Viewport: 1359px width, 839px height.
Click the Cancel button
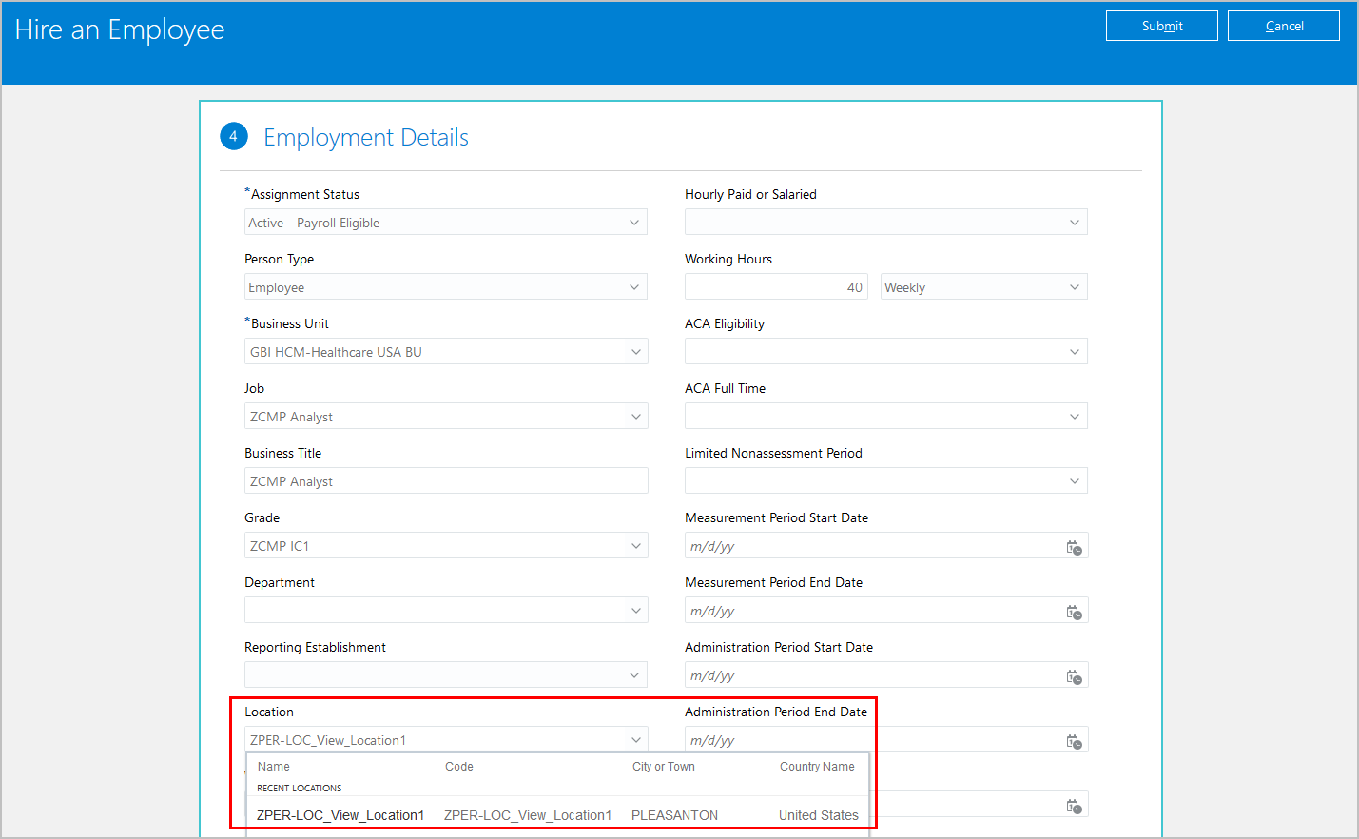(1283, 26)
